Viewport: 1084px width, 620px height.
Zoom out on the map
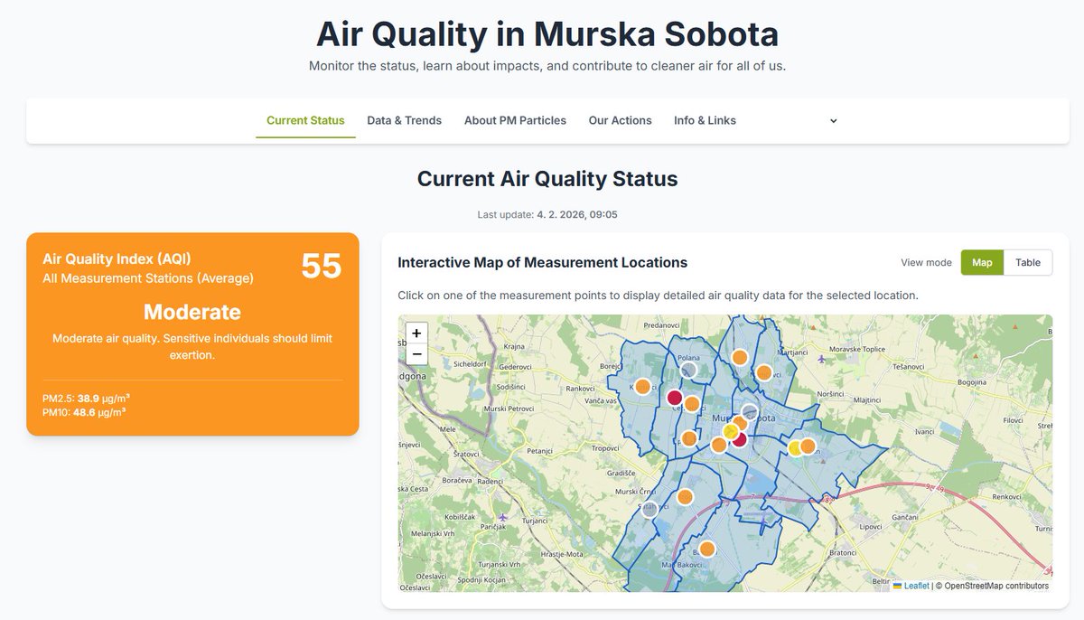pyautogui.click(x=416, y=353)
